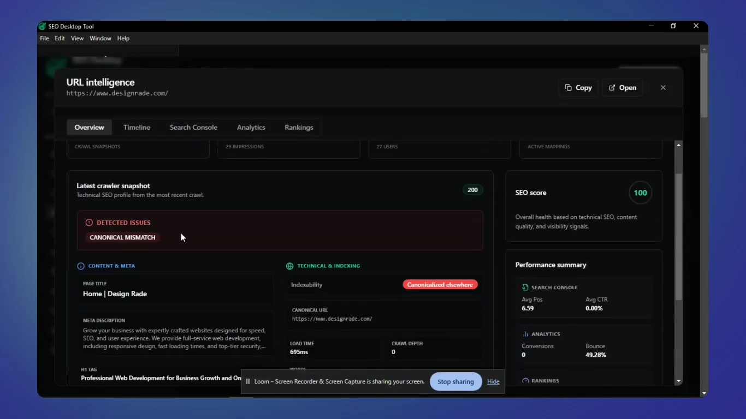The image size is (746, 419).
Task: Click the 'Latest crawler snapshot' heading
Action: tap(113, 186)
